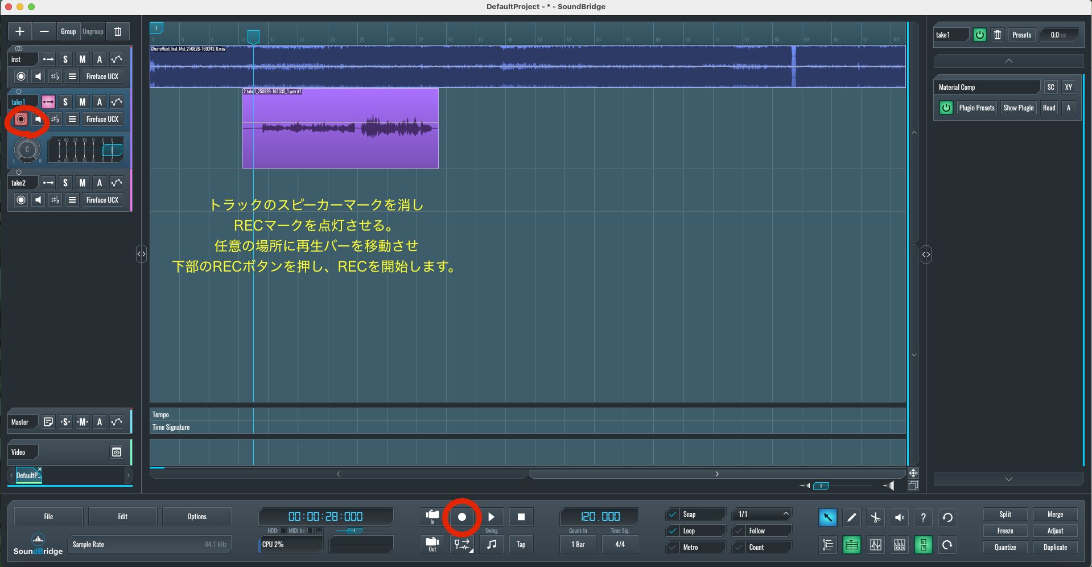This screenshot has width=1092, height=567.
Task: Toggle the Snap checkbox
Action: point(673,514)
